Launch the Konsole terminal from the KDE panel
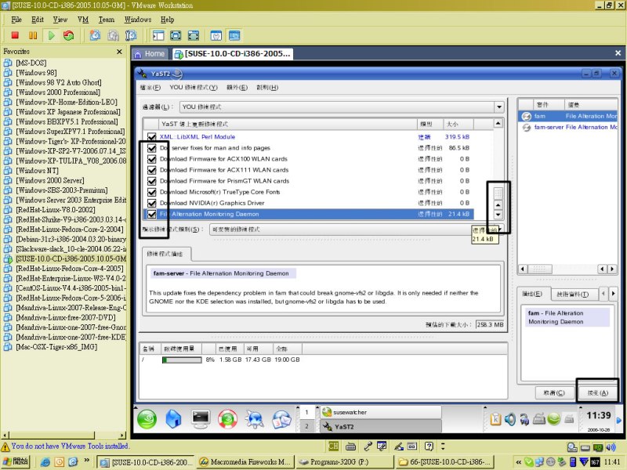This screenshot has width=627, height=470. [200, 419]
